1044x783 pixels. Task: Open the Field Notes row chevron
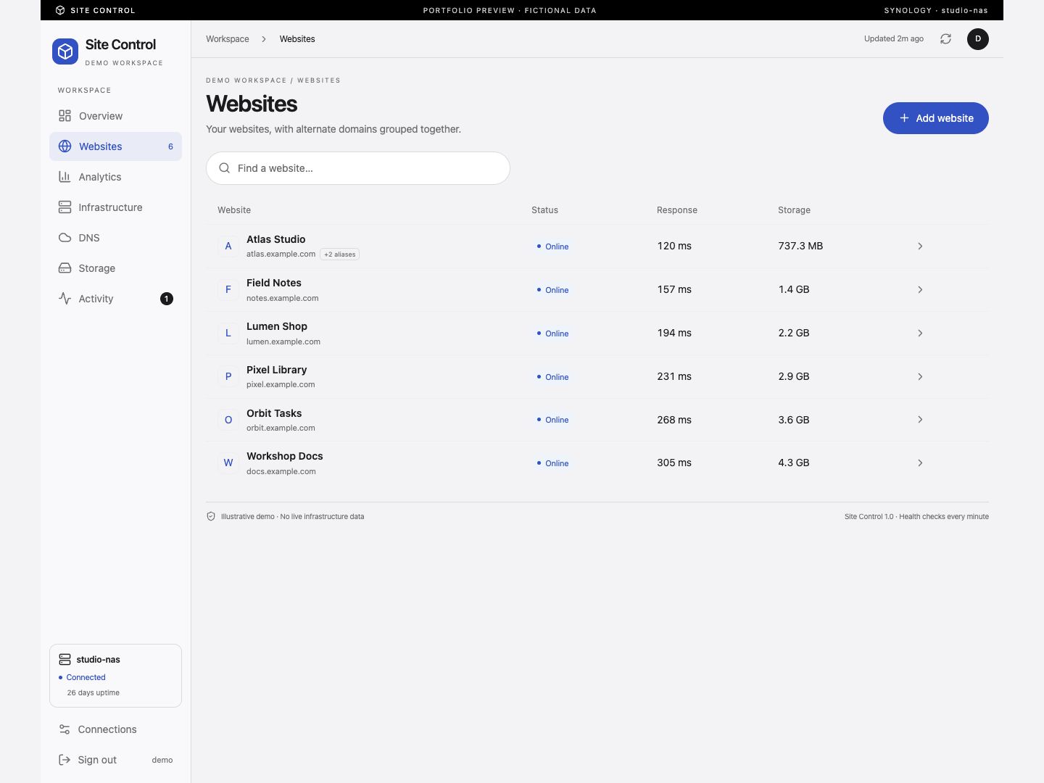tap(920, 290)
